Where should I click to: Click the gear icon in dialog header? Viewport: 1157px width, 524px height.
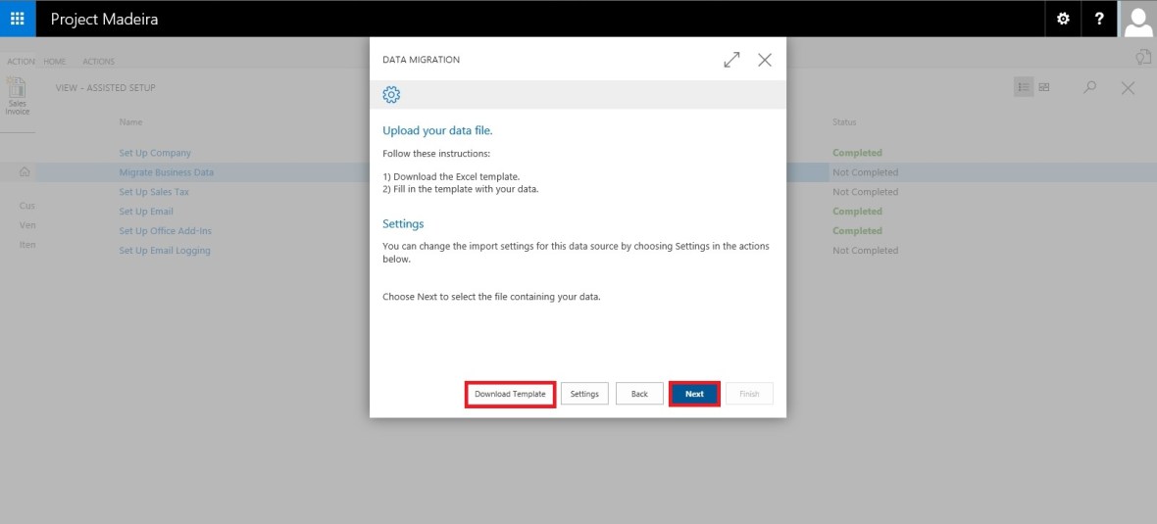pos(391,94)
